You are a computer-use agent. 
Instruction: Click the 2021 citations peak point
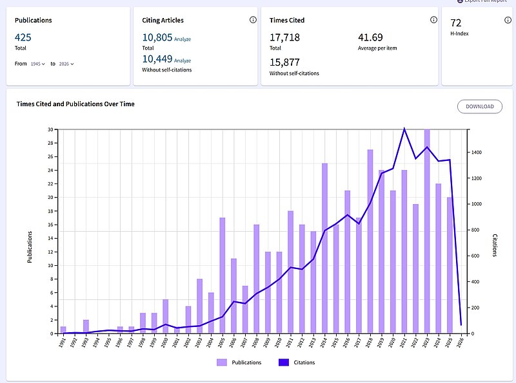[404, 128]
